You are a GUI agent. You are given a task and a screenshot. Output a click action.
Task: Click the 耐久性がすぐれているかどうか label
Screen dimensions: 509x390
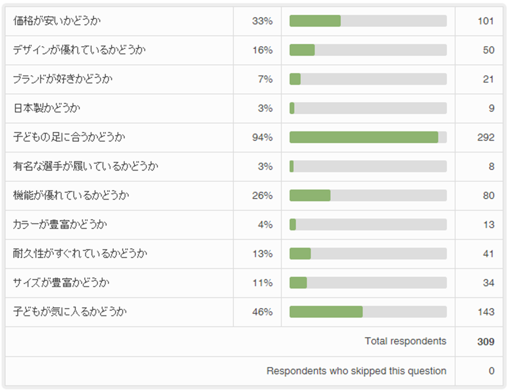tap(80, 254)
